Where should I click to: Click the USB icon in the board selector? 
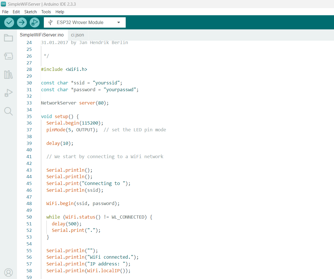point(50,22)
